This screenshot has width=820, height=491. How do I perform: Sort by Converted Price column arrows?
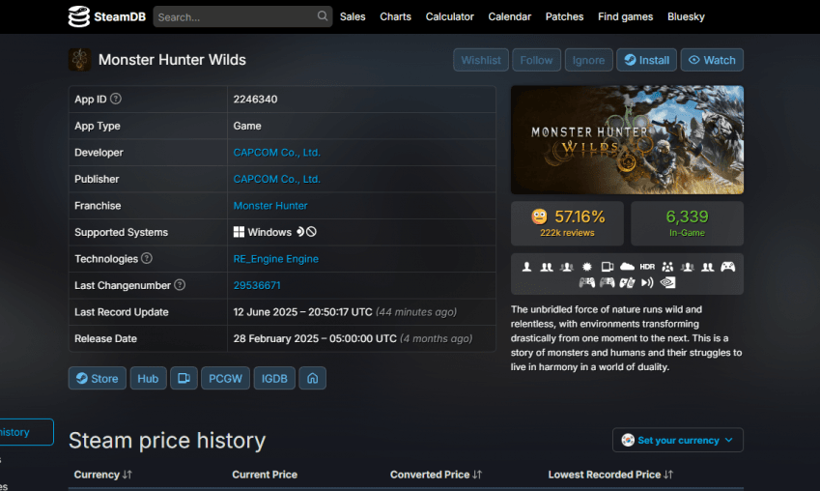[477, 475]
